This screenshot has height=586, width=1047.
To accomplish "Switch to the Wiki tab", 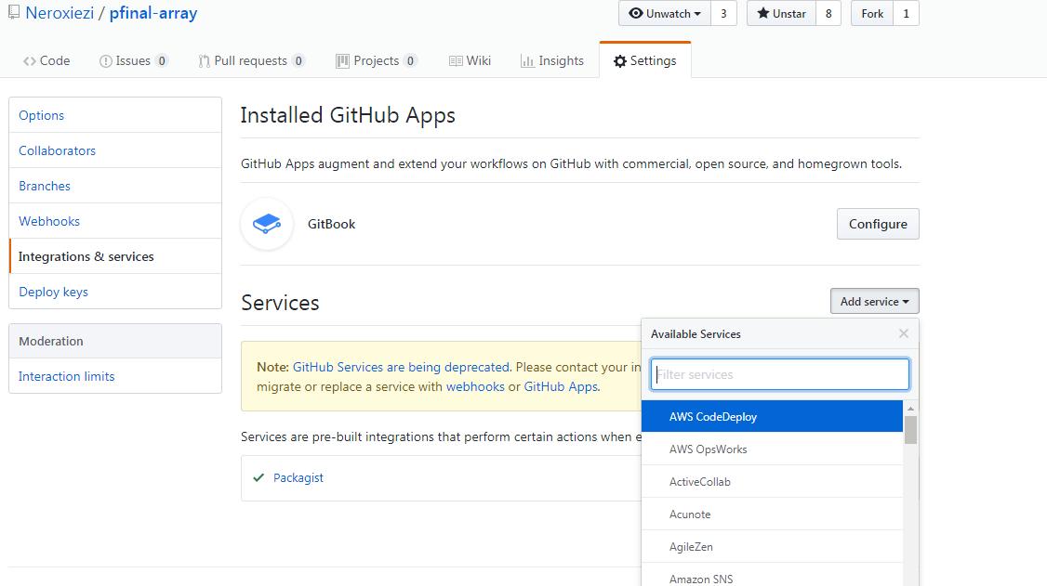I will [470, 60].
